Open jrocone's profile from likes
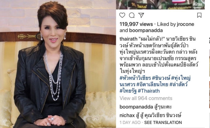The image size is (210, 128). (185, 24)
